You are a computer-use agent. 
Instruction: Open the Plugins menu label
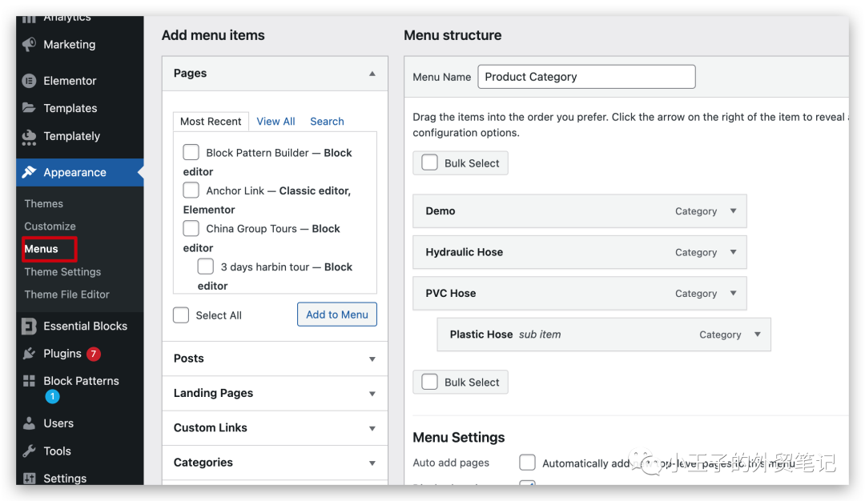coord(62,353)
